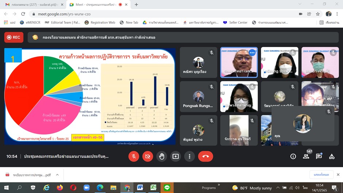
Task: Open the Activities panel icon
Action: pyautogui.click(x=332, y=156)
